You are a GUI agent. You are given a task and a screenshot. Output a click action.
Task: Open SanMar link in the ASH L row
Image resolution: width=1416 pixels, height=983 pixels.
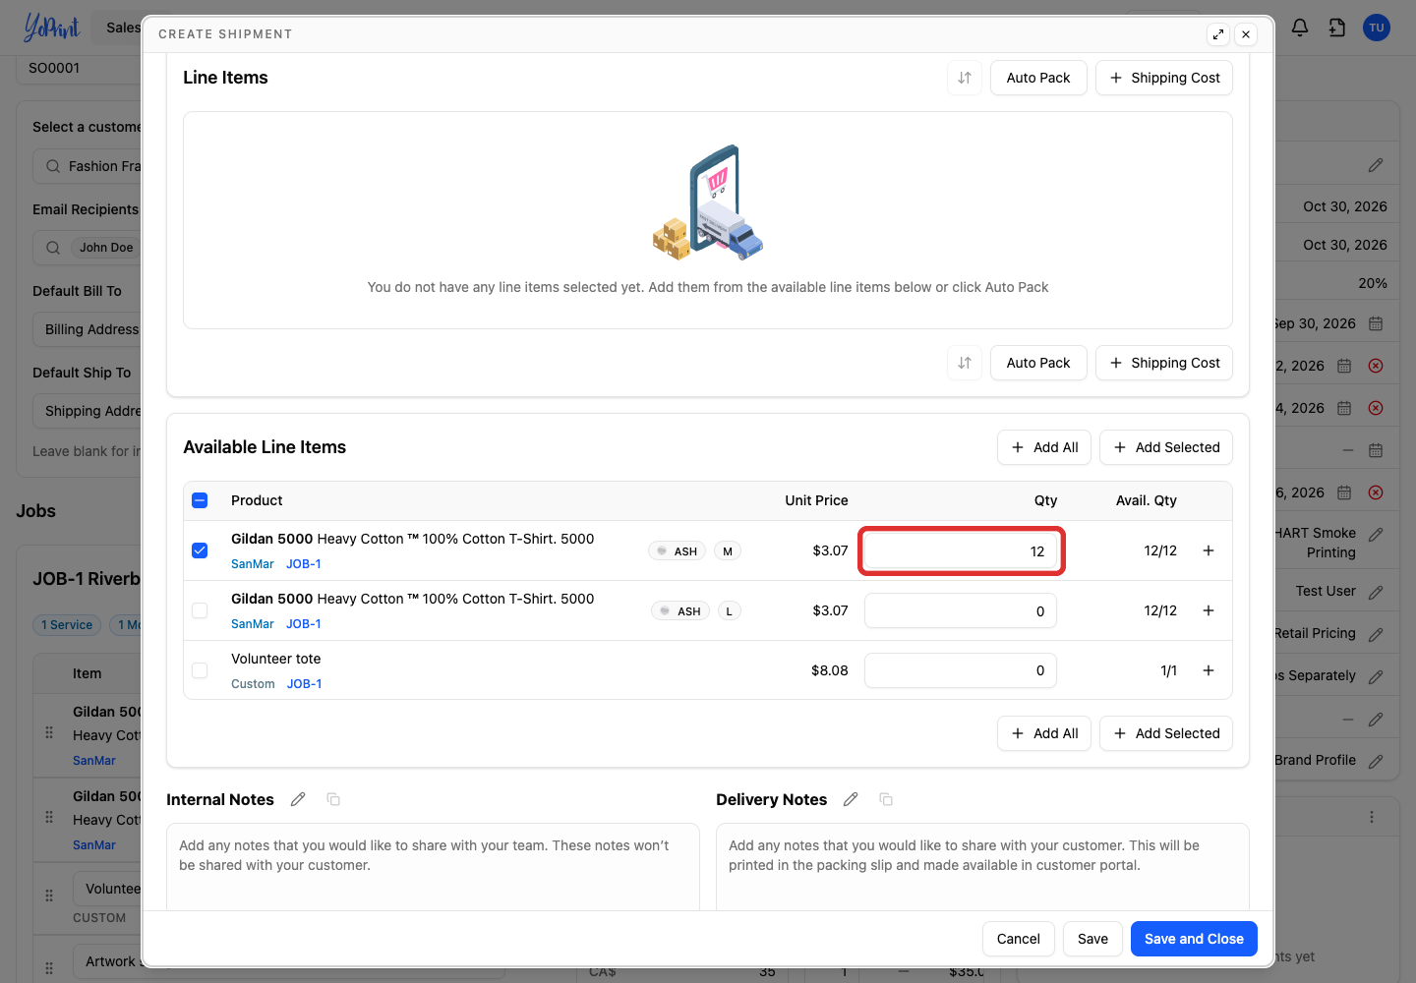[253, 624]
